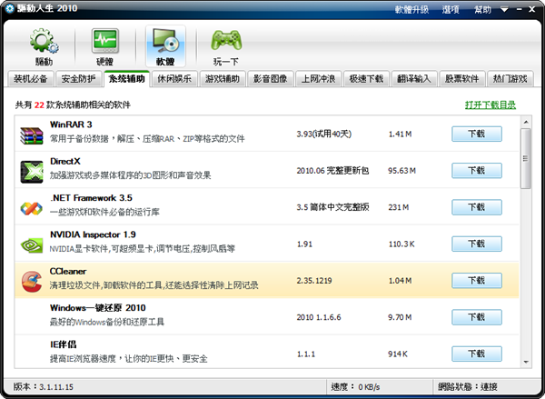Switch to the 热门游戏 tab
The height and width of the screenshot is (399, 545).
[510, 79]
